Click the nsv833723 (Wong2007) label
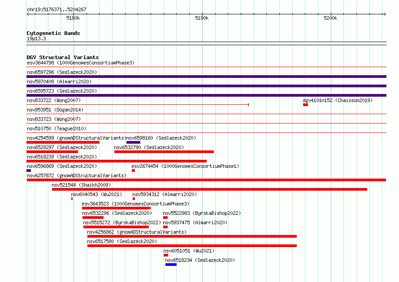Image resolution: width=399 pixels, height=282 pixels. tap(54, 119)
